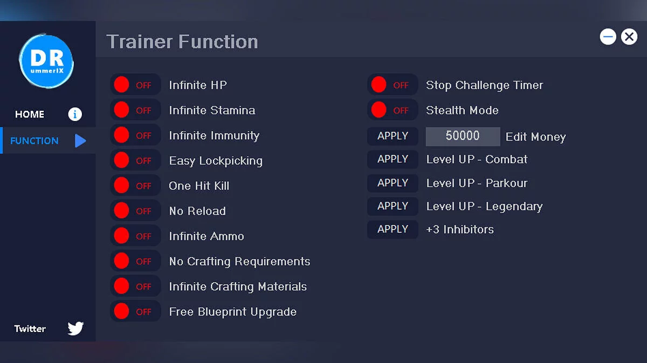Click the info icon beside HOME

tap(75, 114)
